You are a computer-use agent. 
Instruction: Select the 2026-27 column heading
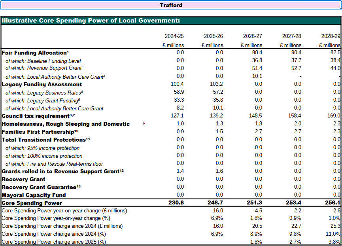(x=252, y=36)
